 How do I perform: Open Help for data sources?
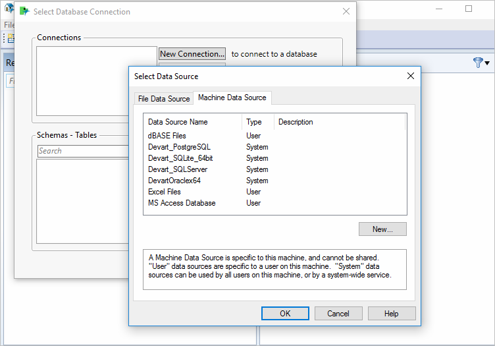392,314
